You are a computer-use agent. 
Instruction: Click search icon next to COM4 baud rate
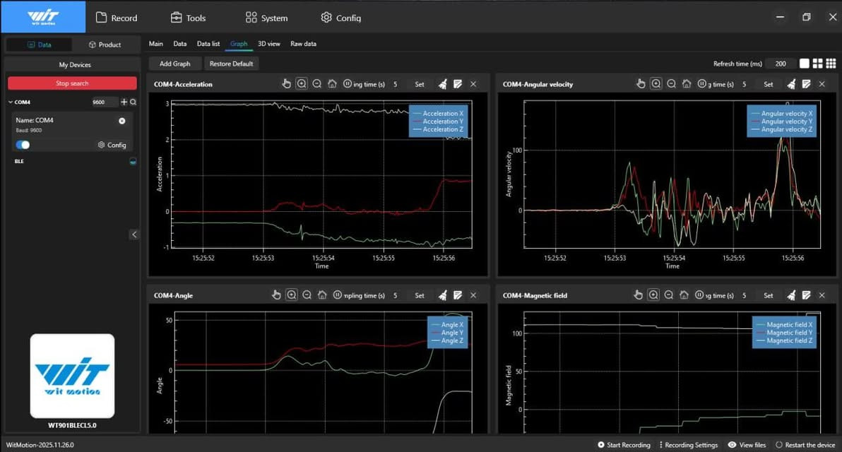(x=134, y=102)
